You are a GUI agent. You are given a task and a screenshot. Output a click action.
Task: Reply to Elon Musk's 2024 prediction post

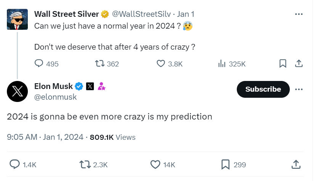coord(14,165)
